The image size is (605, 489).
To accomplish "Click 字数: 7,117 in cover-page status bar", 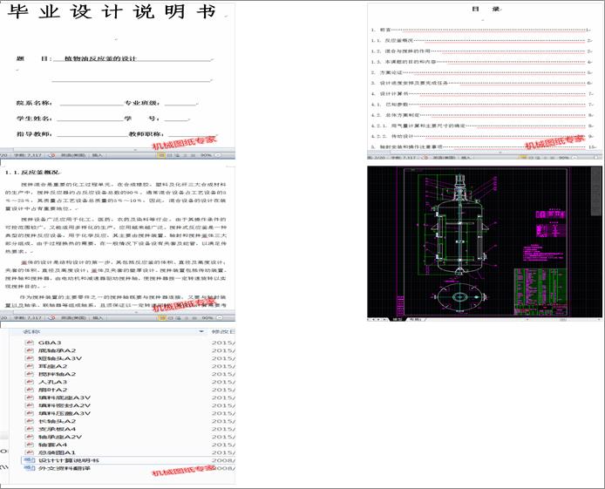I will pyautogui.click(x=27, y=155).
